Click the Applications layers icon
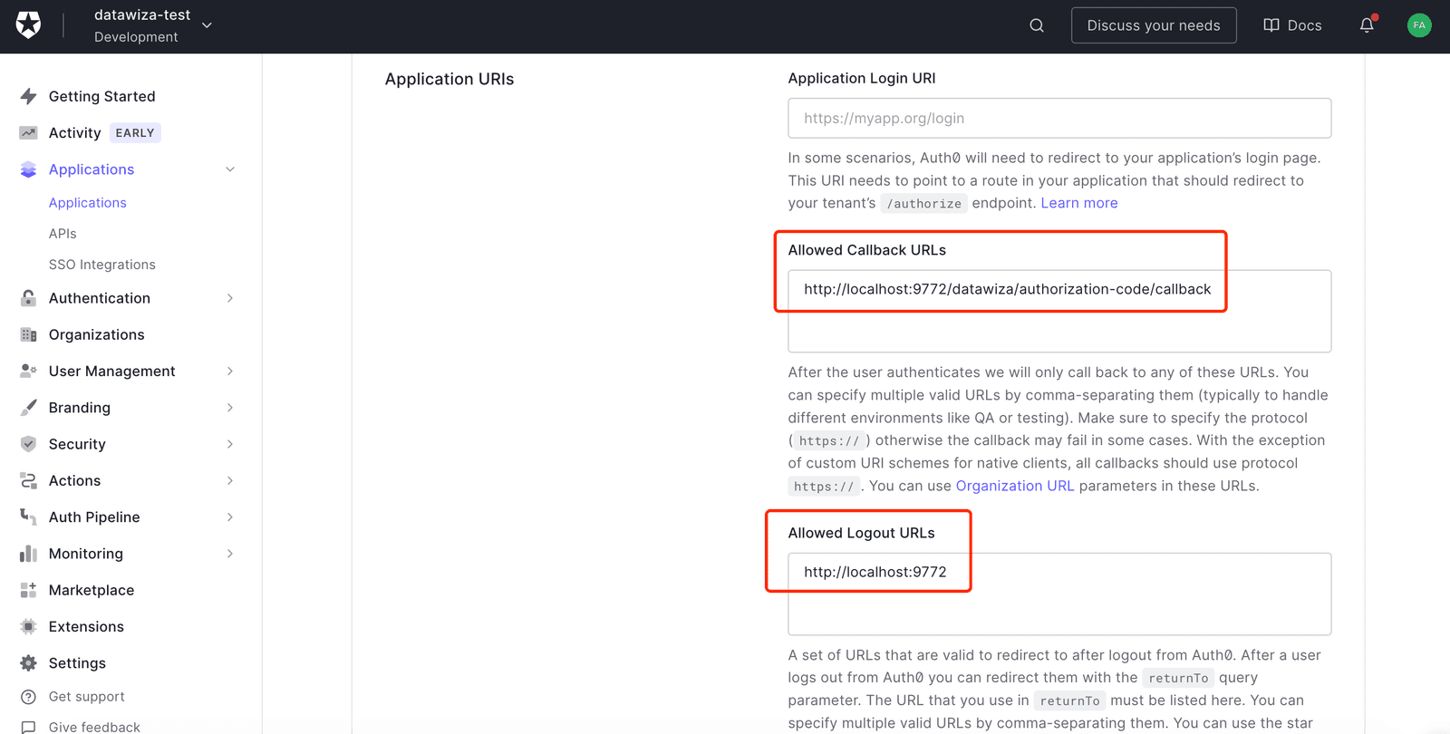Image resolution: width=1450 pixels, height=734 pixels. (29, 169)
